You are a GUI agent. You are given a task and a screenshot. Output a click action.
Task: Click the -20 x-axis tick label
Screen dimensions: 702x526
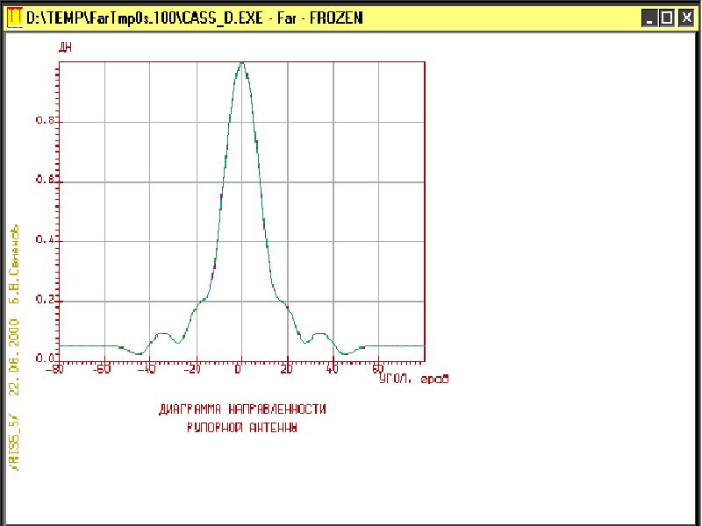pyautogui.click(x=192, y=369)
